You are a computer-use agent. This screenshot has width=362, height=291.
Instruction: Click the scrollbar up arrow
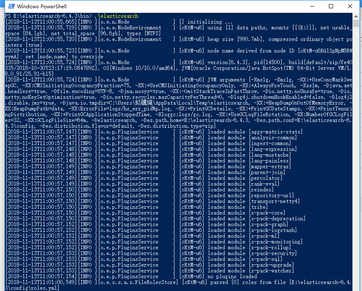pyautogui.click(x=356, y=17)
